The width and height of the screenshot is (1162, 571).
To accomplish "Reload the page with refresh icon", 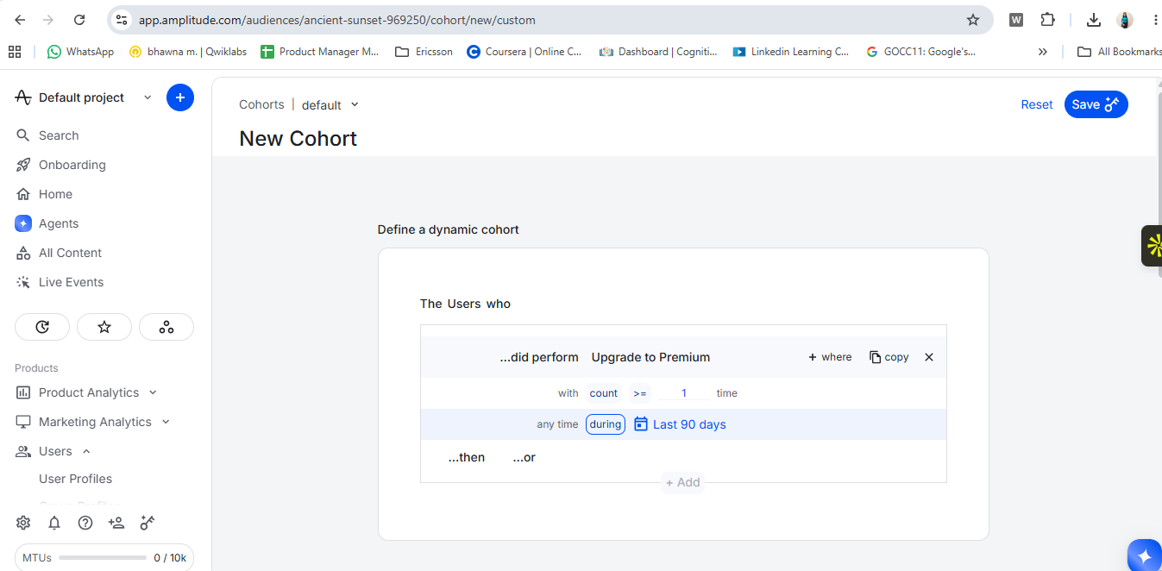I will (79, 20).
